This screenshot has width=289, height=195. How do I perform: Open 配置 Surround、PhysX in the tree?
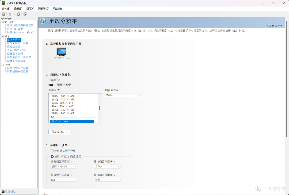20,32
